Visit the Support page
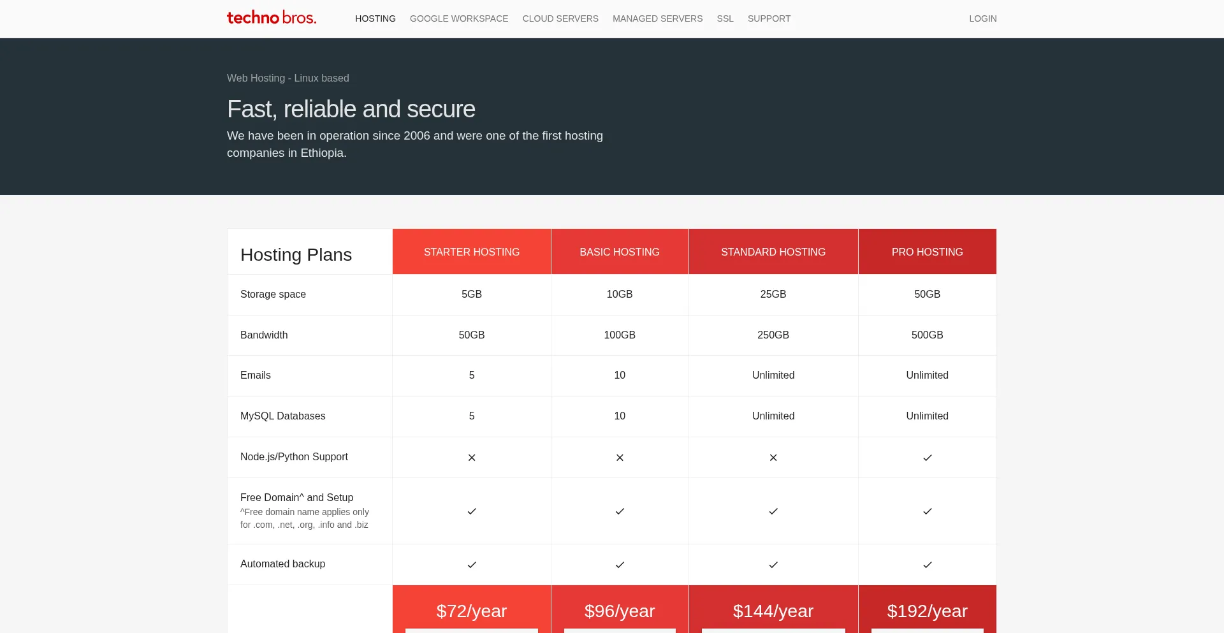The width and height of the screenshot is (1224, 633). 769,18
